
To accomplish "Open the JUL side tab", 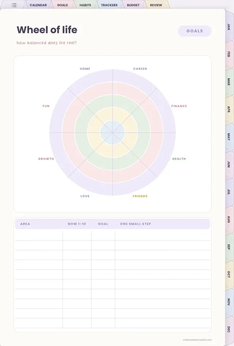I will pyautogui.click(x=229, y=192).
